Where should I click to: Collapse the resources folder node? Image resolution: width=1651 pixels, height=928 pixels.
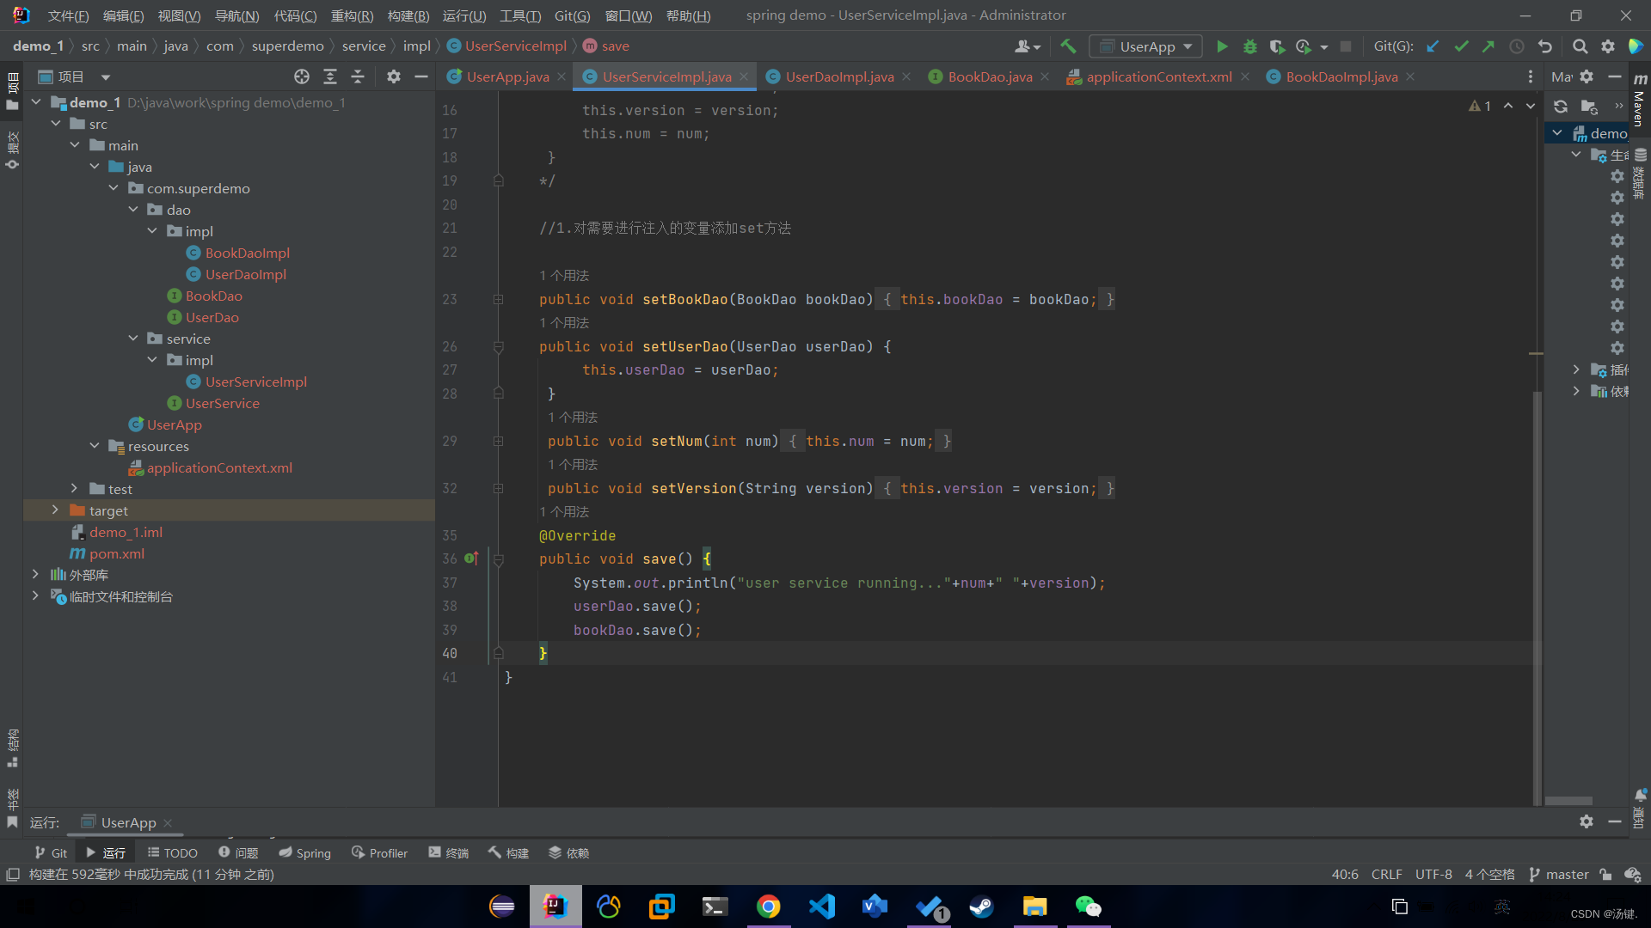coord(95,446)
